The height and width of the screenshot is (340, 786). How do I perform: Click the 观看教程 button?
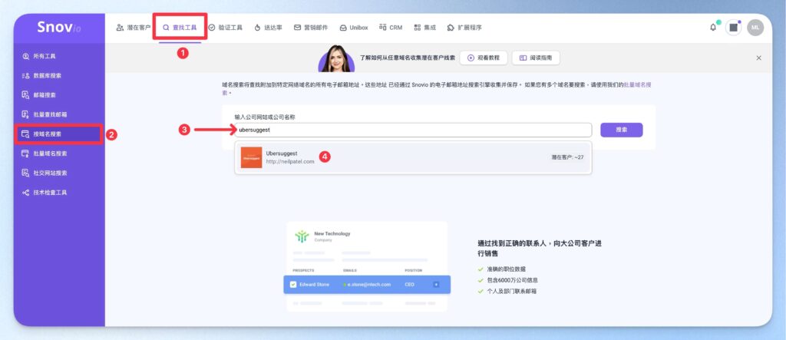[x=484, y=58]
